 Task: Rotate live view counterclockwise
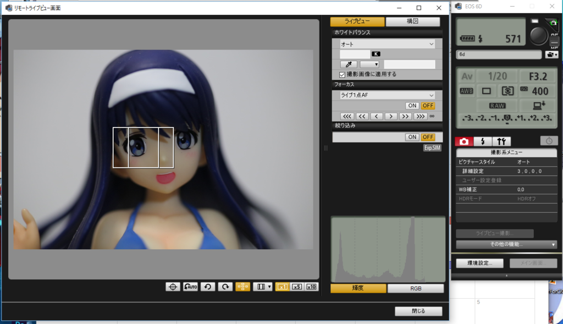click(x=207, y=287)
